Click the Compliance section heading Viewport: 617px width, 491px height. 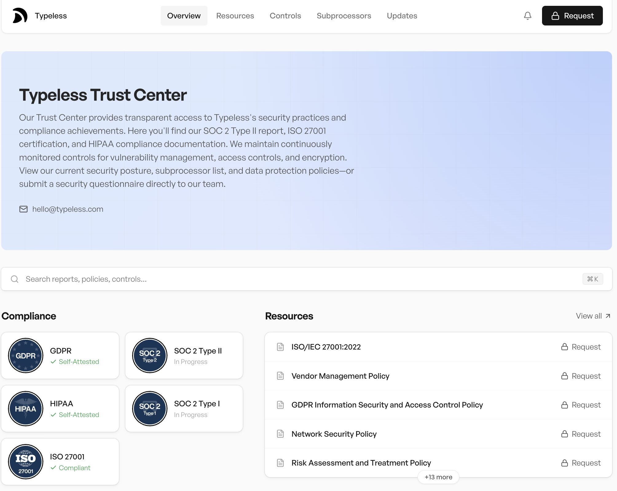(29, 316)
